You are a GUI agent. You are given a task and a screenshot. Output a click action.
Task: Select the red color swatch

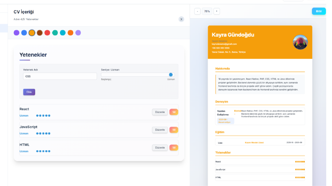tap(47, 33)
